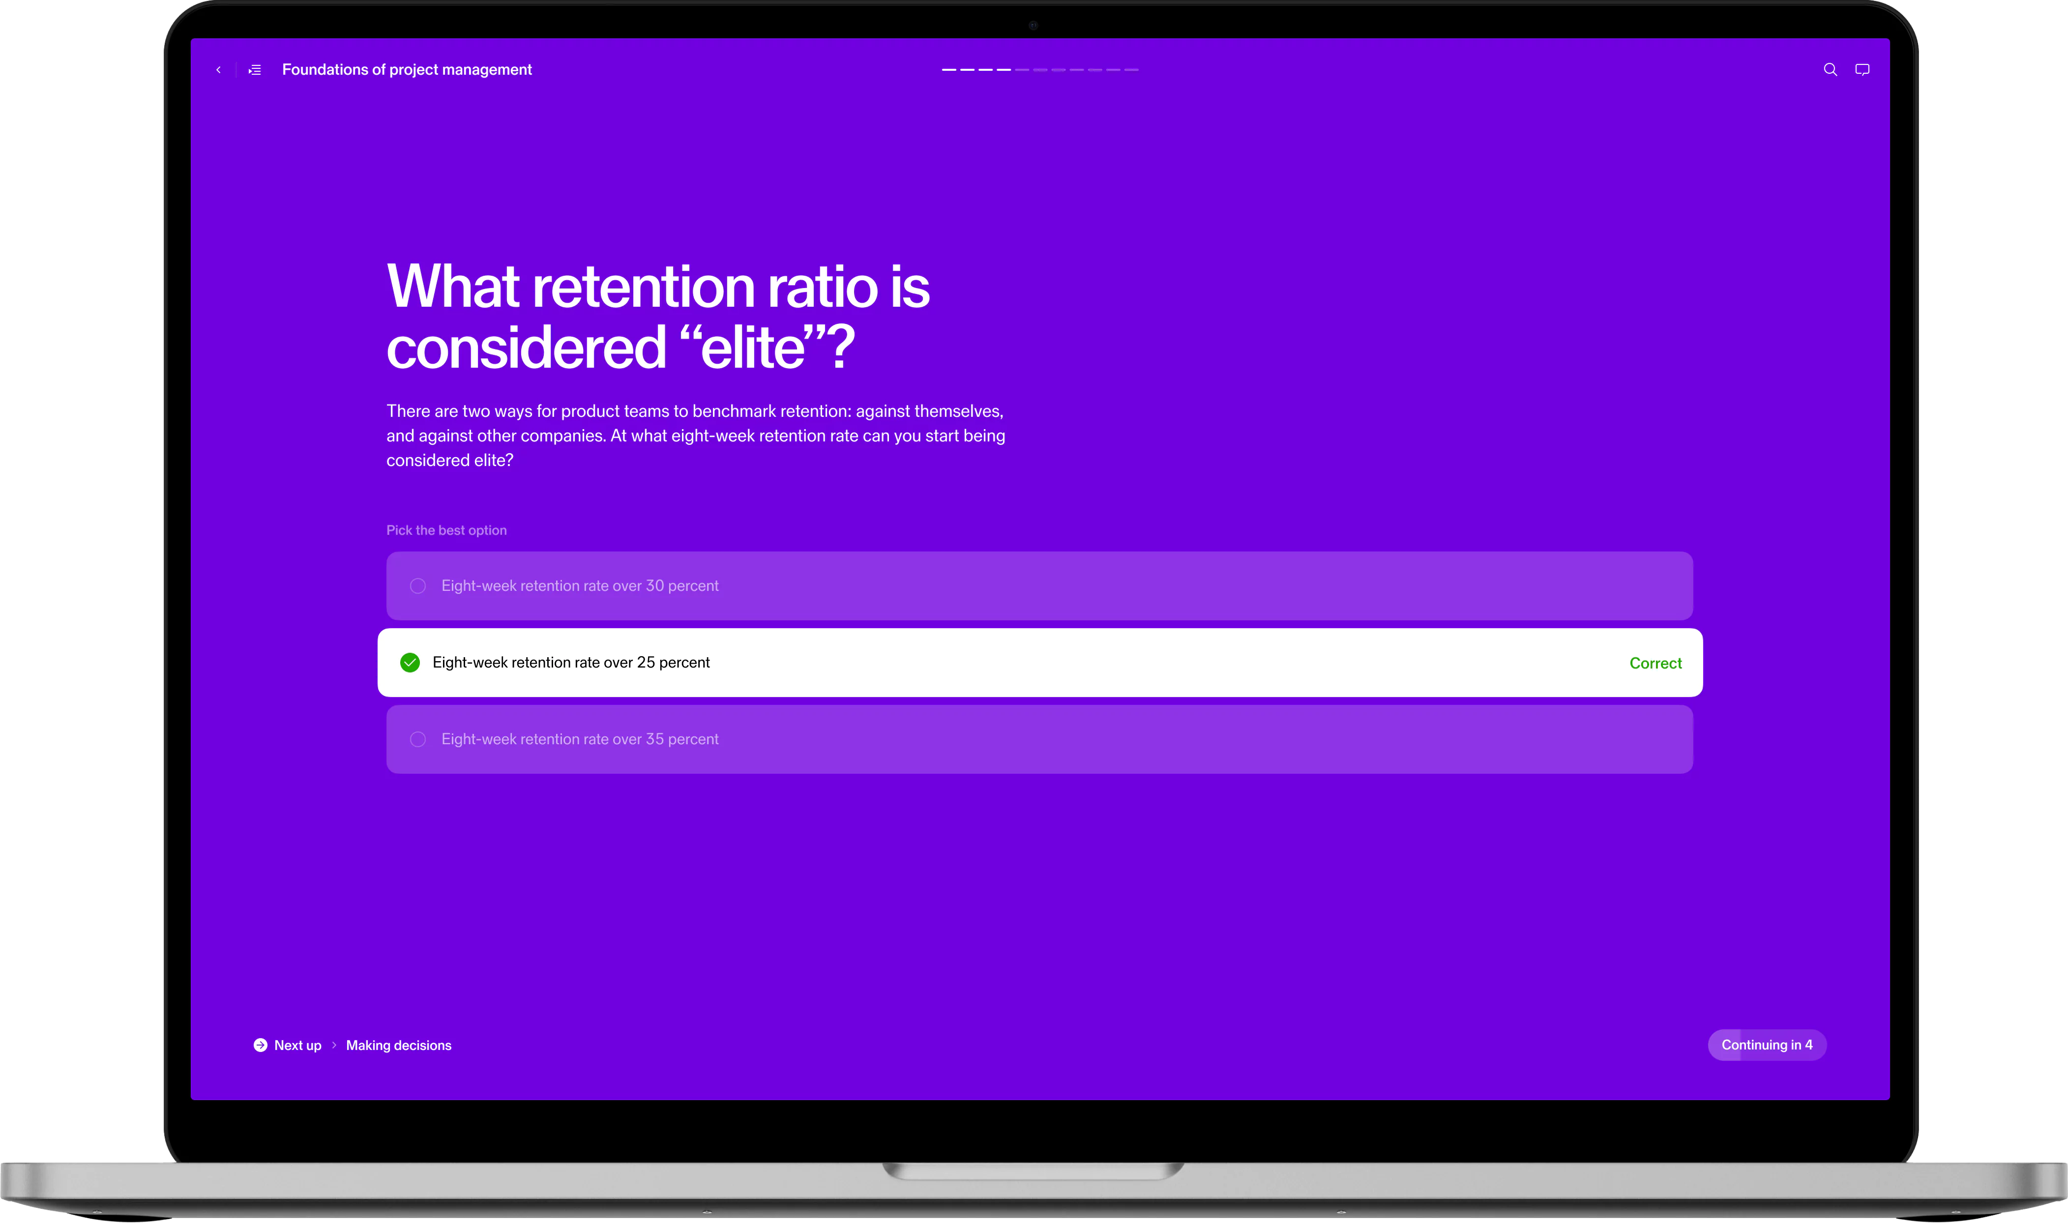Click the first progress segment
The width and height of the screenshot is (2068, 1223).
(x=948, y=70)
